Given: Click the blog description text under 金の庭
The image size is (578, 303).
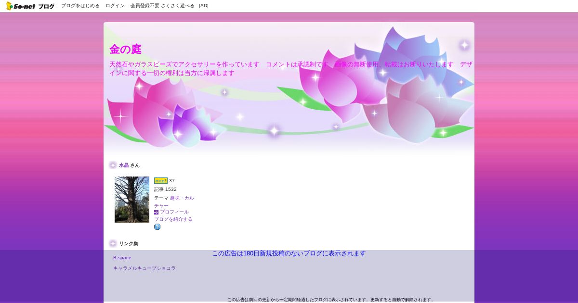Looking at the screenshot, I should [x=291, y=69].
